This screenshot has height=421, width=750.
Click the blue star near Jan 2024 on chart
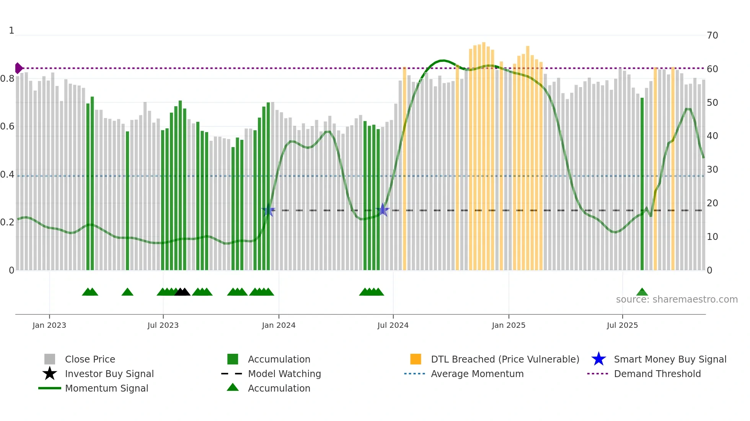tap(268, 210)
